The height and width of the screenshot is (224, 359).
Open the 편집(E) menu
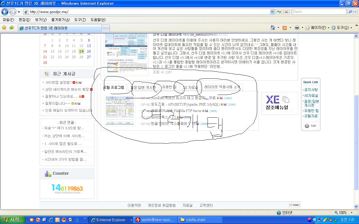(24, 20)
